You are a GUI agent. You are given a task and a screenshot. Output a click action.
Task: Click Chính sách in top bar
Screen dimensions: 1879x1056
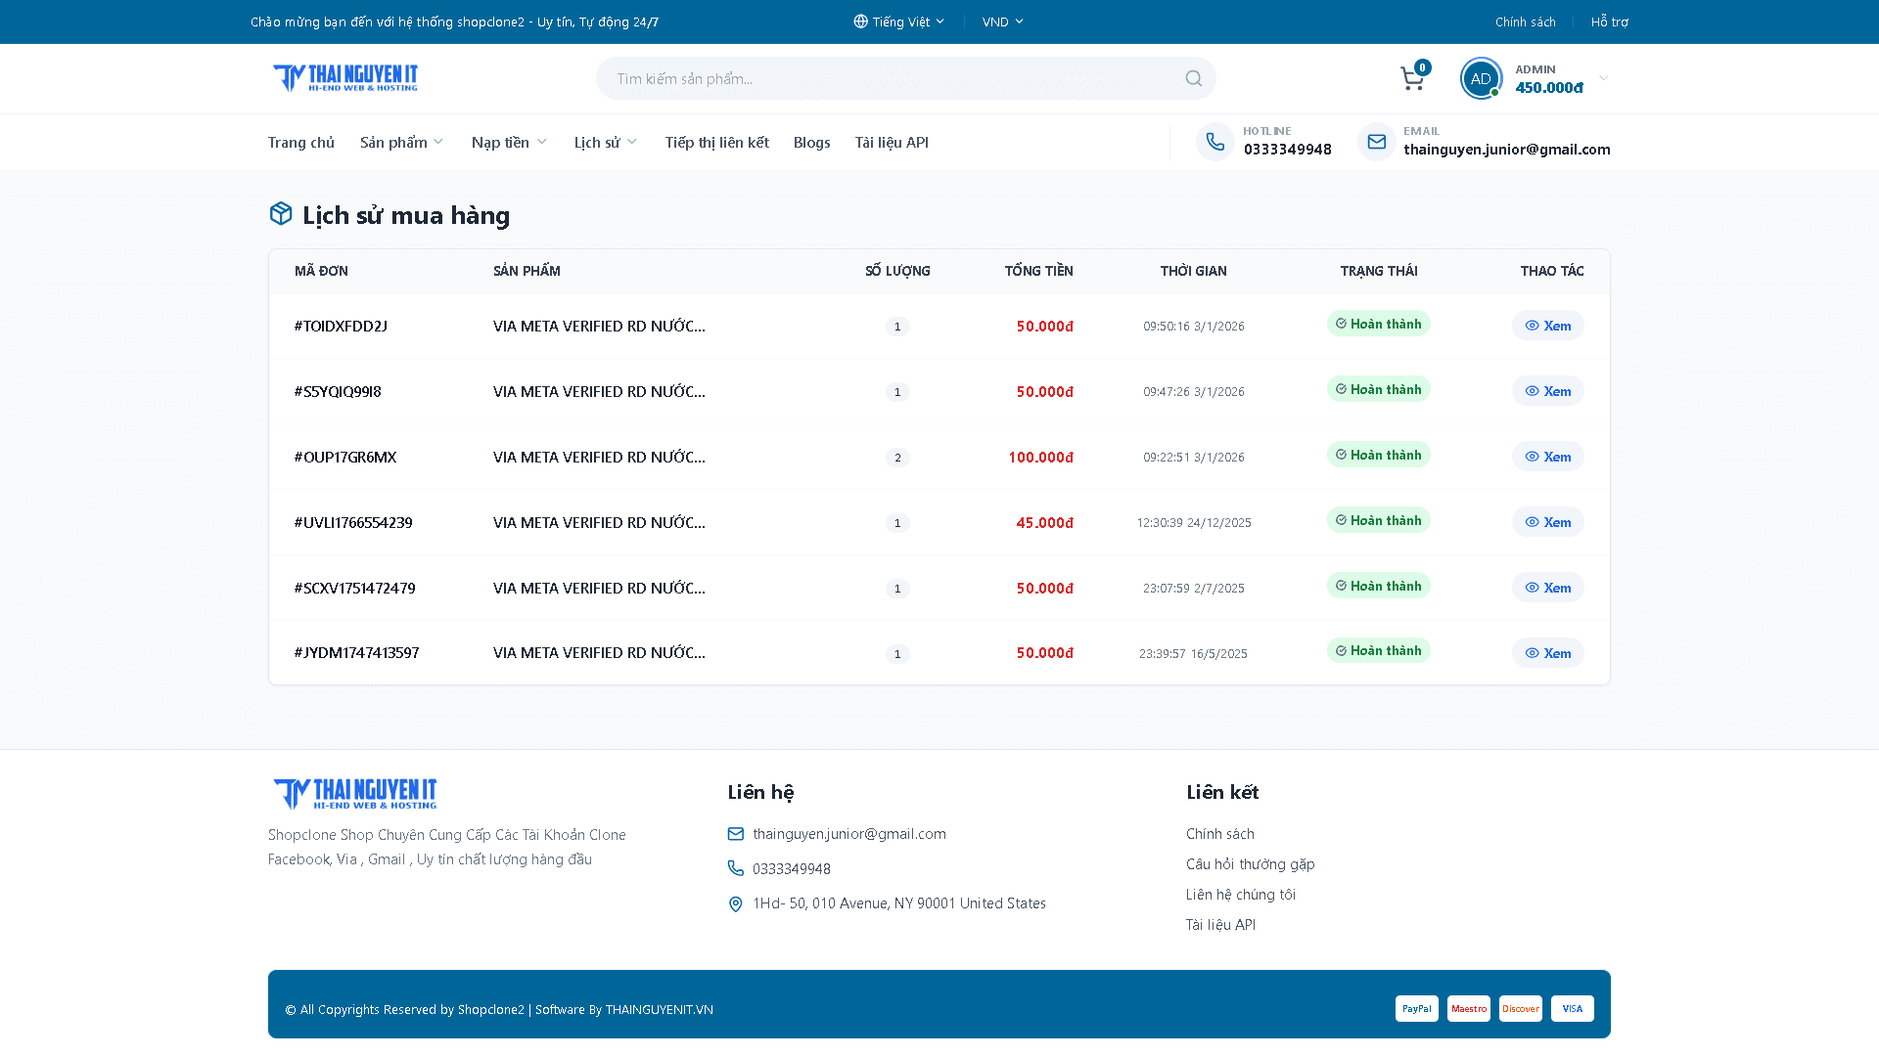1525,22
